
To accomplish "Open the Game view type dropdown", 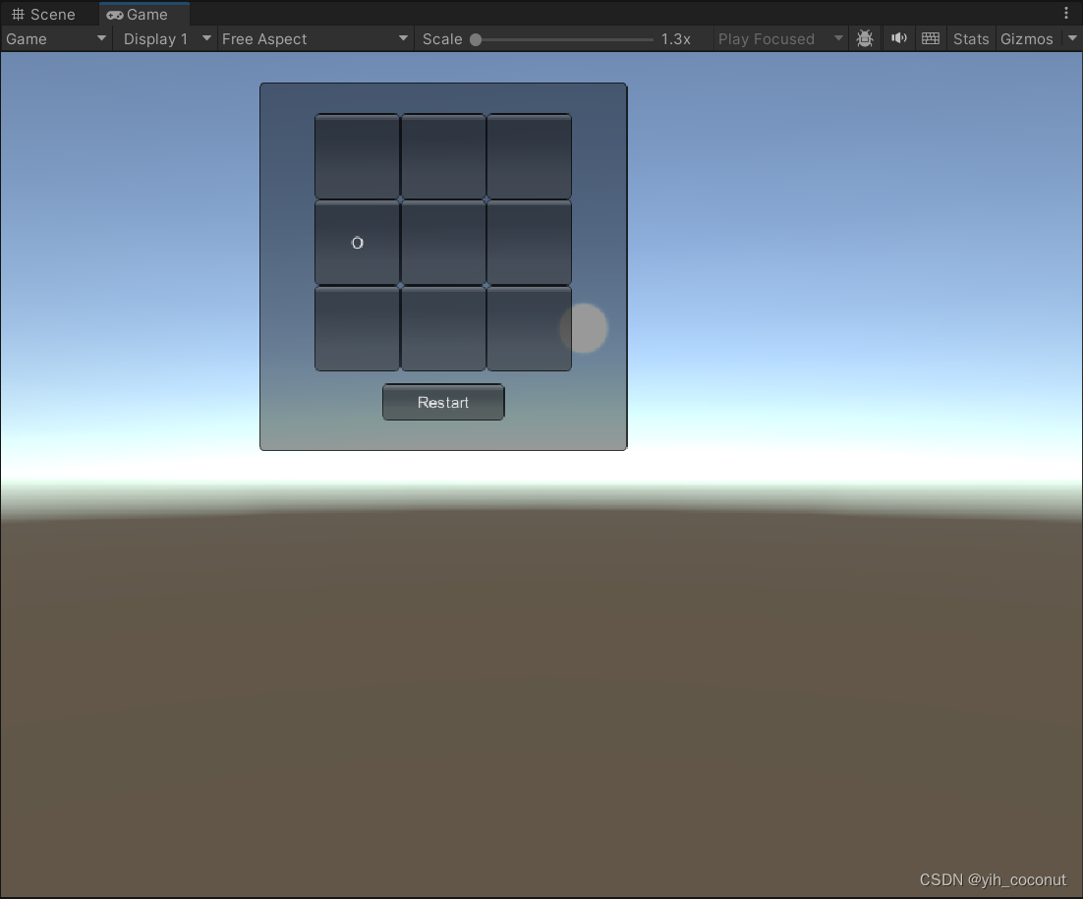I will pos(56,39).
